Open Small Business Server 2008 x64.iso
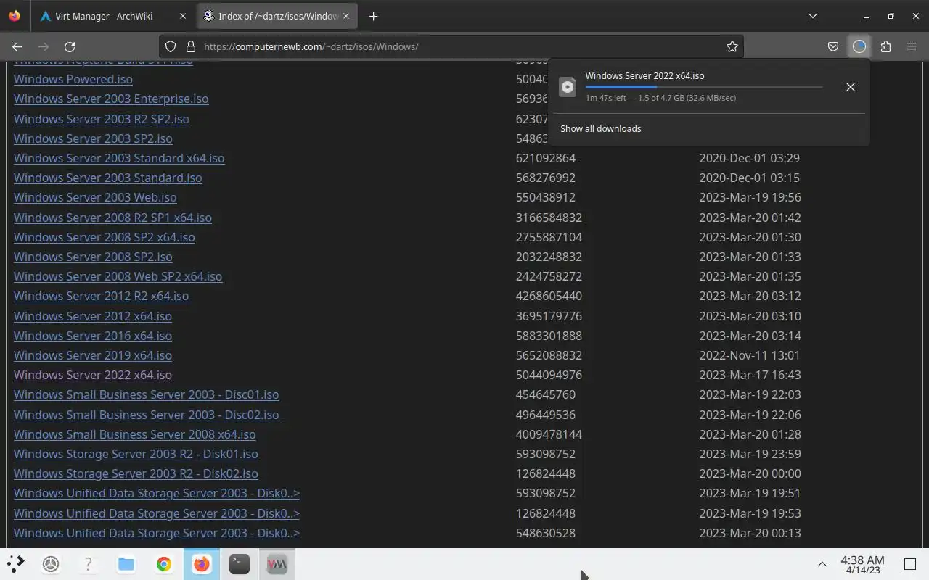The width and height of the screenshot is (929, 580). click(135, 434)
